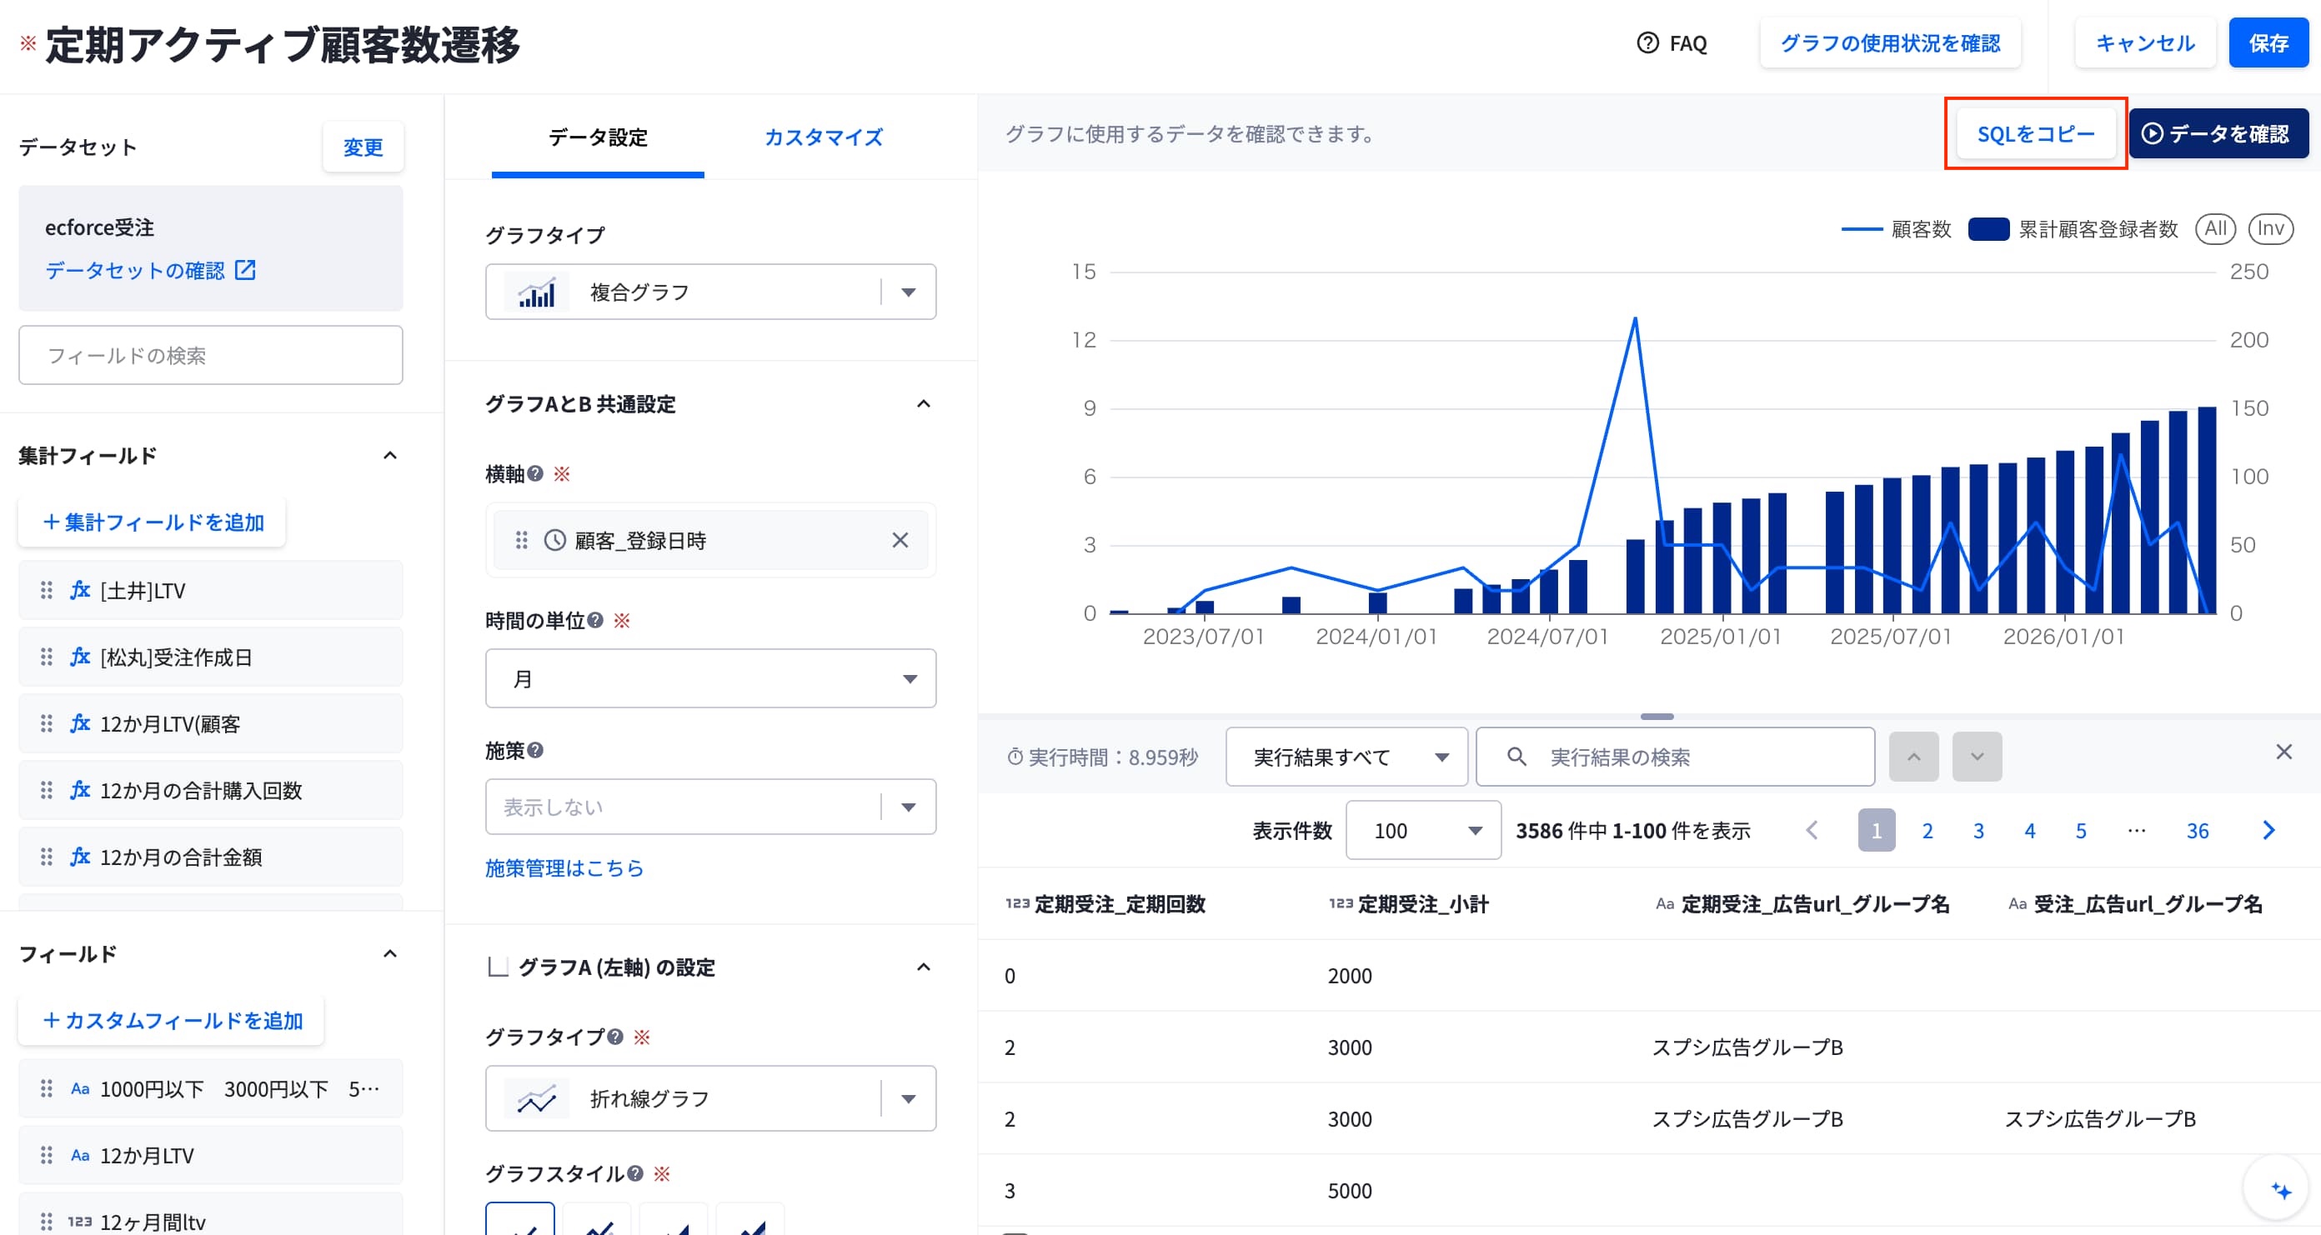This screenshot has width=2321, height=1235.
Task: Collapse the 集計フィールド section
Action: 389,455
